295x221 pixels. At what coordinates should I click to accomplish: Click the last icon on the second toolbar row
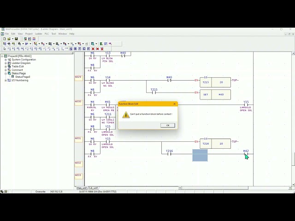tap(110, 44)
